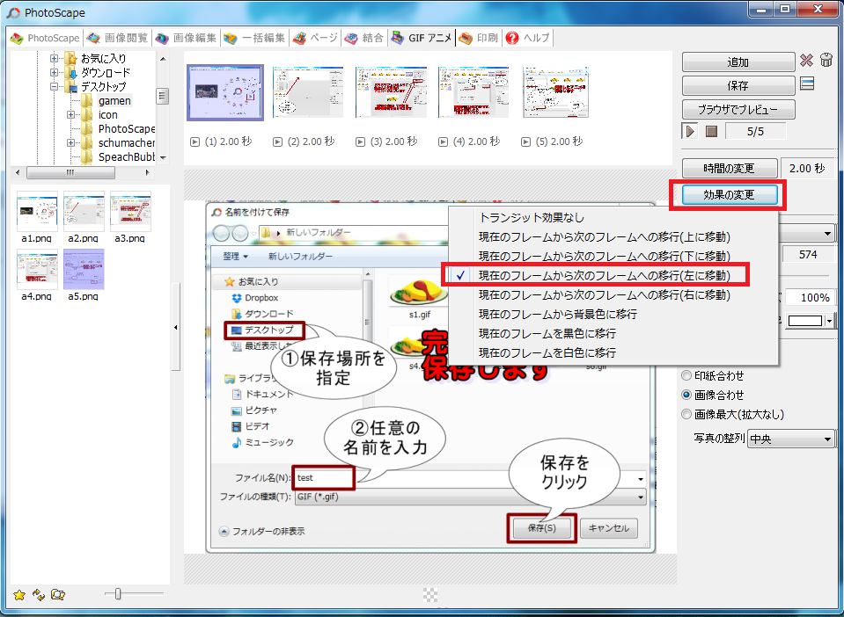Image resolution: width=844 pixels, height=617 pixels.
Task: Open the 写真の整列 alignment dropdown
Action: tap(789, 439)
